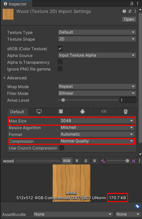This screenshot has height=219, width=142.
Task: Click the scrollbar down arrow
Action: (x=140, y=154)
